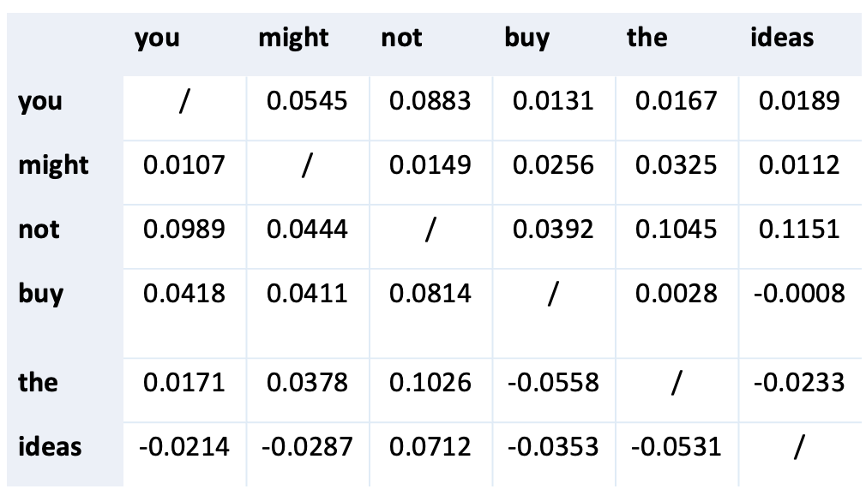Select the cell containing 0.0712

(430, 446)
